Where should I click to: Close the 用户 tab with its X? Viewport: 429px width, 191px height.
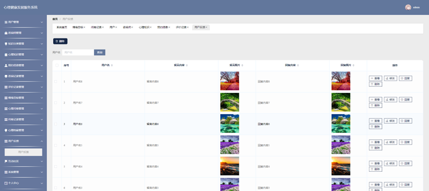click(x=116, y=27)
